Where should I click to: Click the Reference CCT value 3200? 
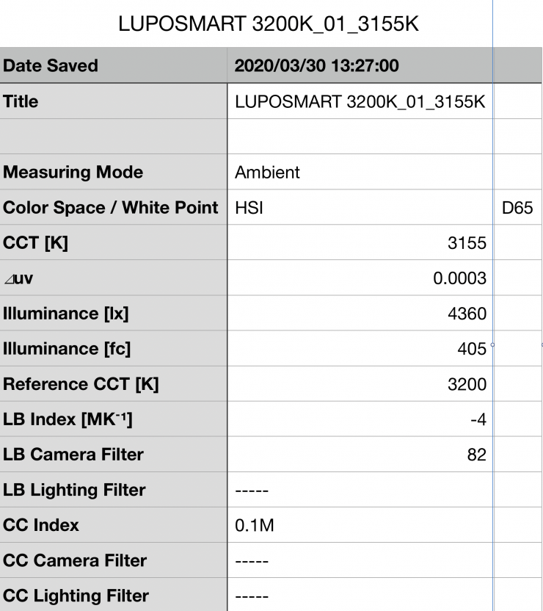467,383
